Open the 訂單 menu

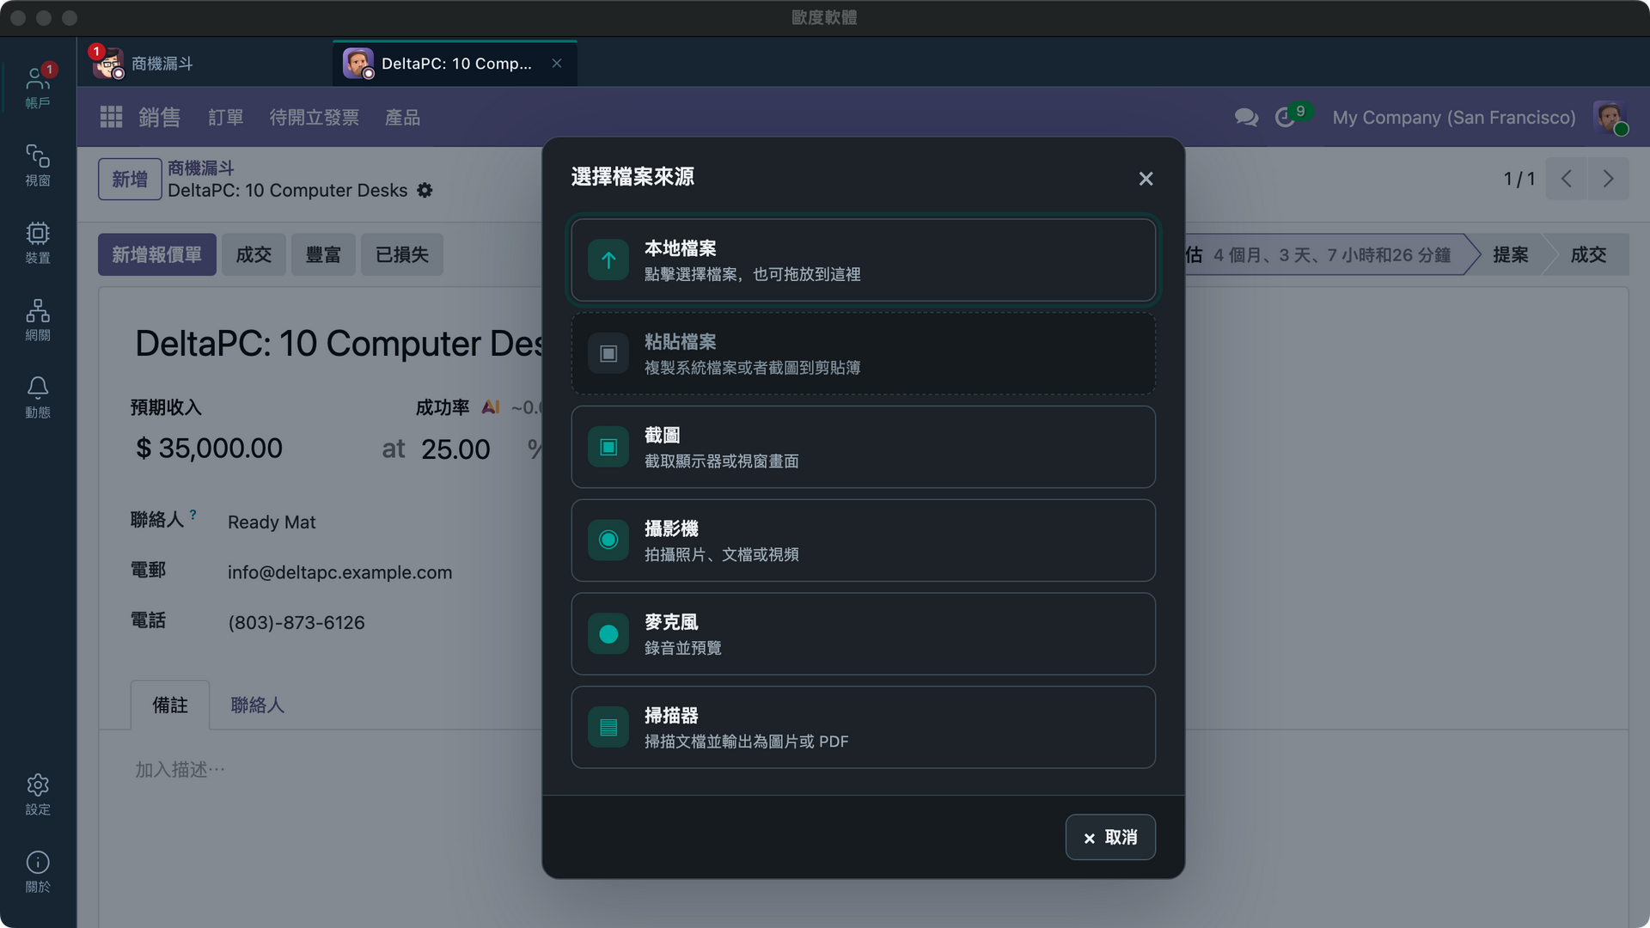[226, 117]
